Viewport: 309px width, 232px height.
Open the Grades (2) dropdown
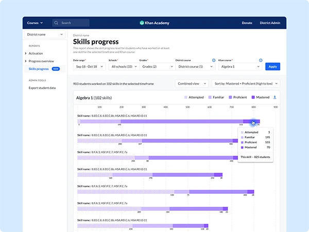[158, 67]
